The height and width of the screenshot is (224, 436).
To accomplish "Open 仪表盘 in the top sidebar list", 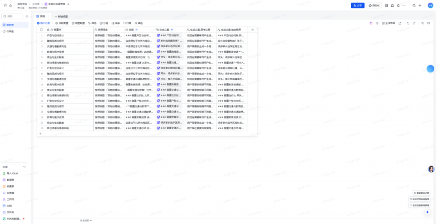I will point(14,31).
